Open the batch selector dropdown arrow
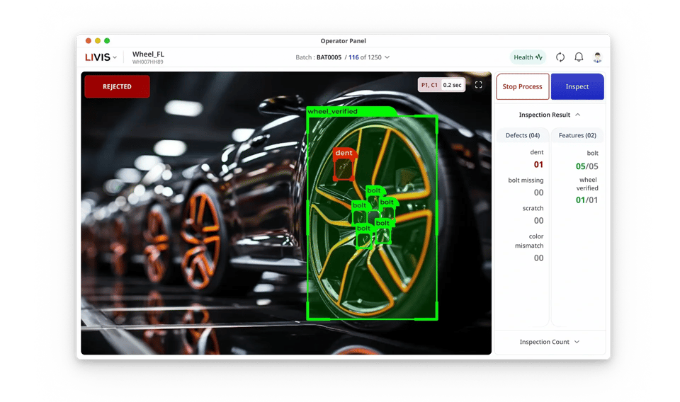The image size is (680, 402). tap(387, 57)
